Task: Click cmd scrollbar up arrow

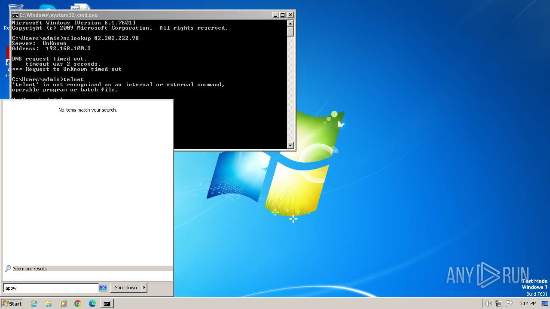Action: [290, 24]
